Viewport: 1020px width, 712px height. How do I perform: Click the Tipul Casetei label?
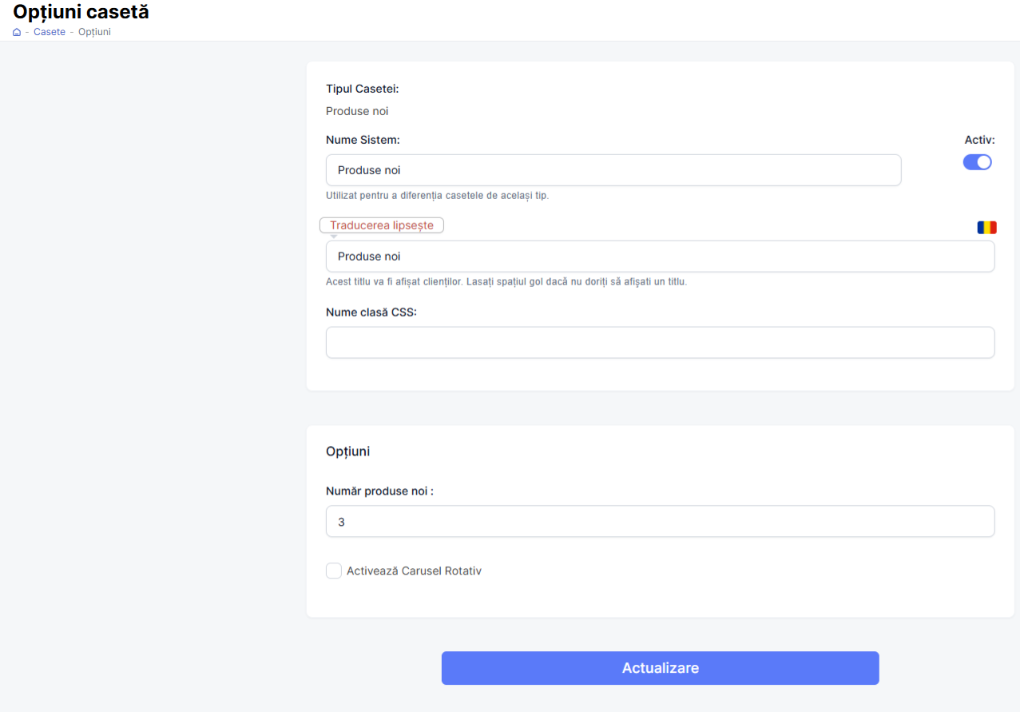[x=362, y=89]
